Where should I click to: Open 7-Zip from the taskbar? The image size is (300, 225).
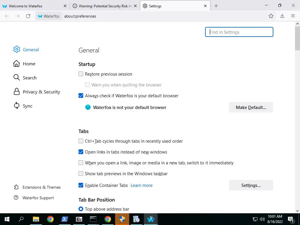pos(79,219)
